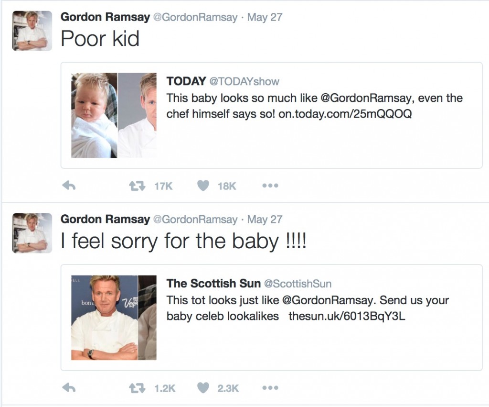The height and width of the screenshot is (407, 489).
Task: Like the "Poor kid" tweet
Action: tap(203, 186)
